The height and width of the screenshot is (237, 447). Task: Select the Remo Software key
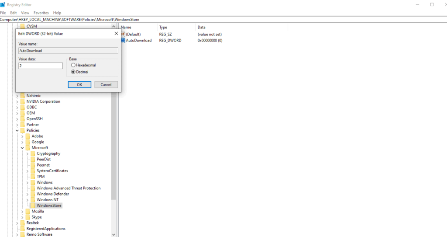coord(39,234)
